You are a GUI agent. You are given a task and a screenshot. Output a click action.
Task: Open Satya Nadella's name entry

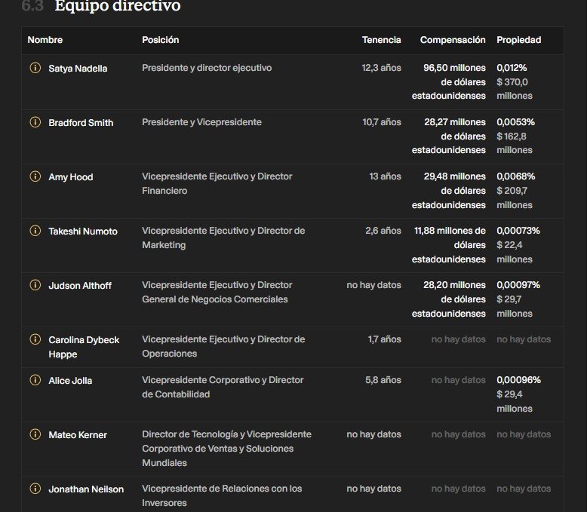coord(78,69)
